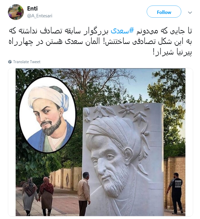Click the globe icon beside Translate Tweet
The image size is (200, 219).
click(10, 62)
